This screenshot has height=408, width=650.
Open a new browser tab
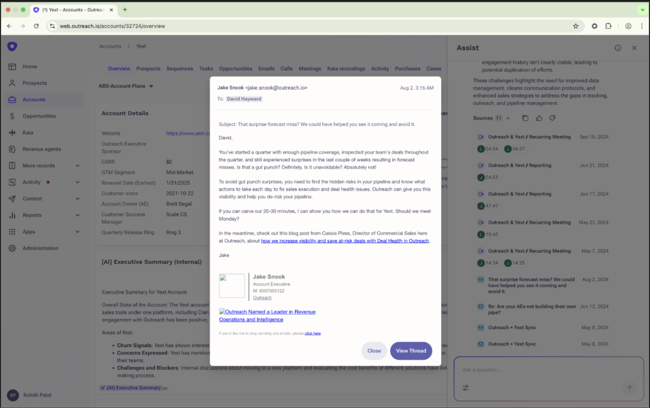(125, 9)
